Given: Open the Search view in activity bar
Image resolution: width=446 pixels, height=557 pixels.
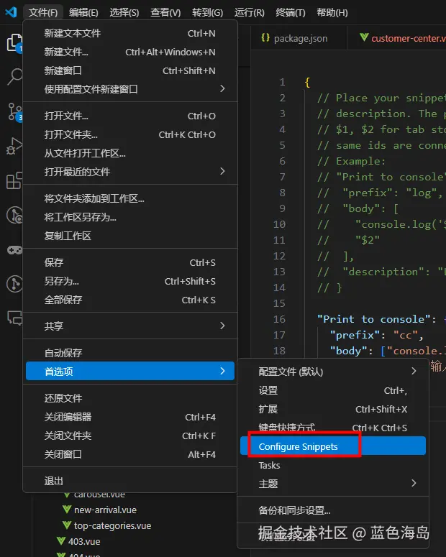Looking at the screenshot, I should pyautogui.click(x=14, y=76).
